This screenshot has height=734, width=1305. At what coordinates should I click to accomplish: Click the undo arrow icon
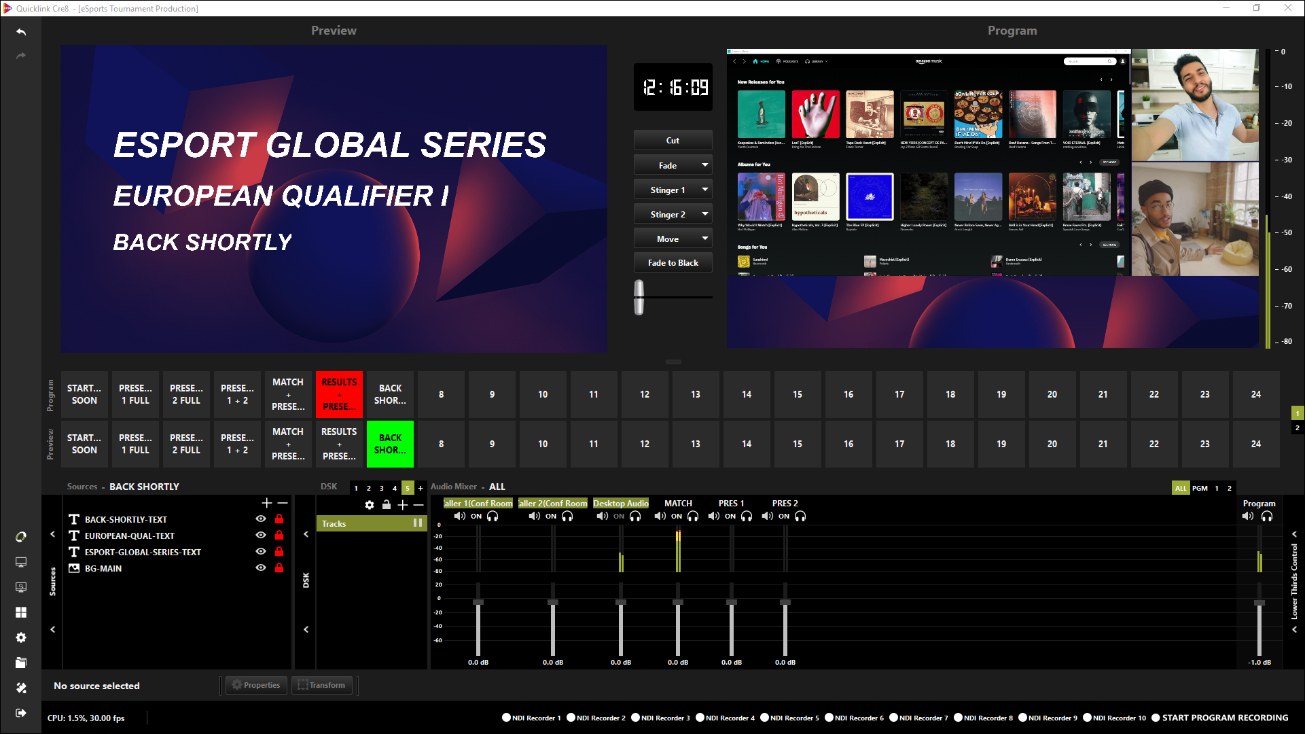(x=21, y=32)
